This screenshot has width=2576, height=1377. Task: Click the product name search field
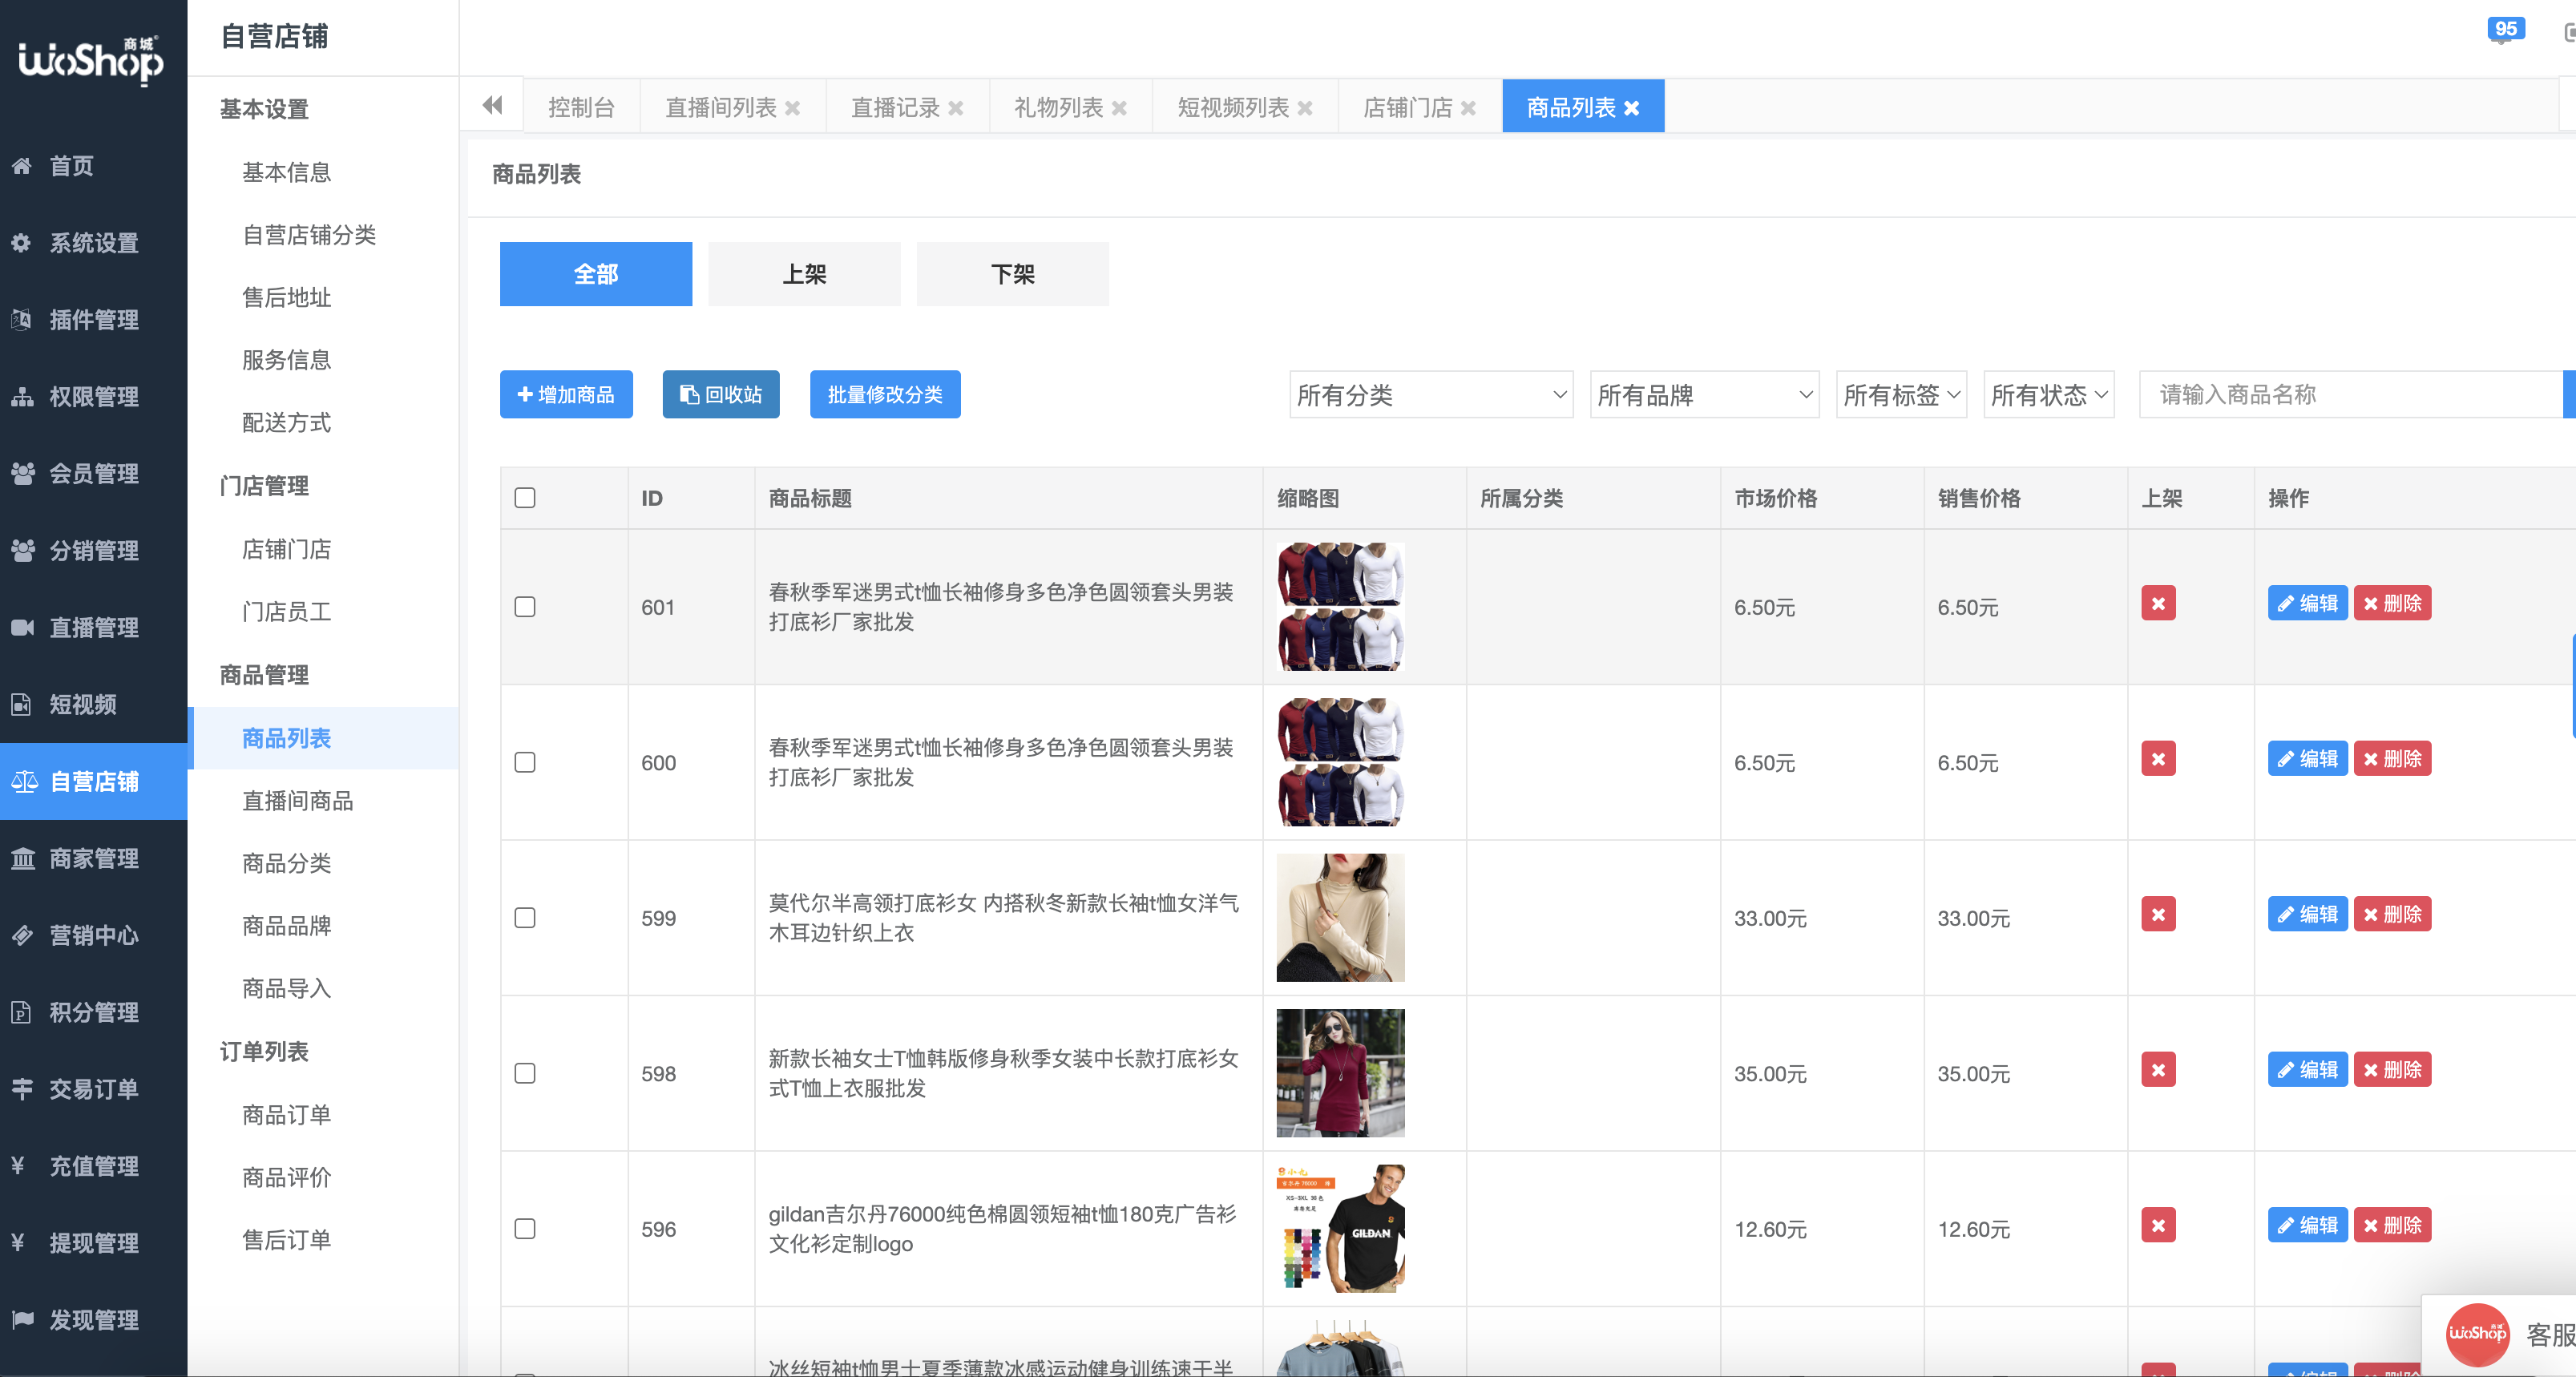click(2350, 395)
